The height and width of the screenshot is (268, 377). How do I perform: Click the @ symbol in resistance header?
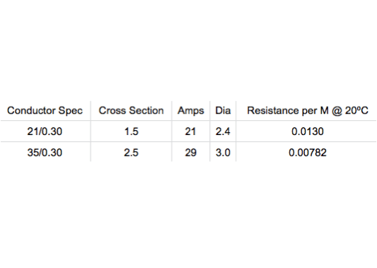[337, 111]
